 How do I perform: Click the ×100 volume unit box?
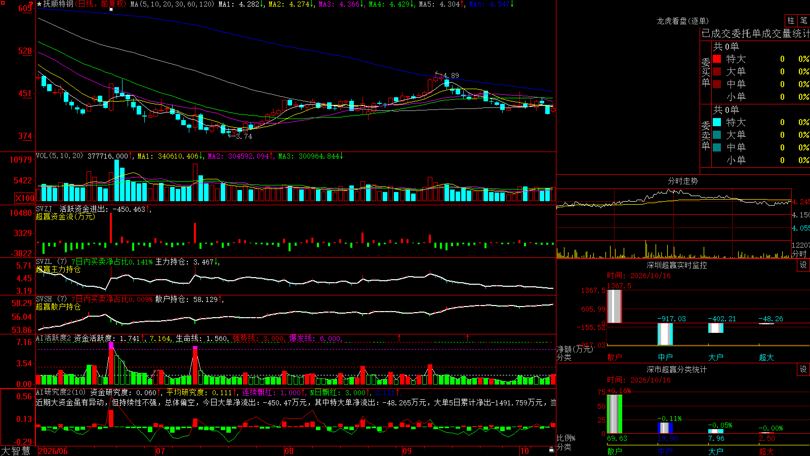click(25, 198)
